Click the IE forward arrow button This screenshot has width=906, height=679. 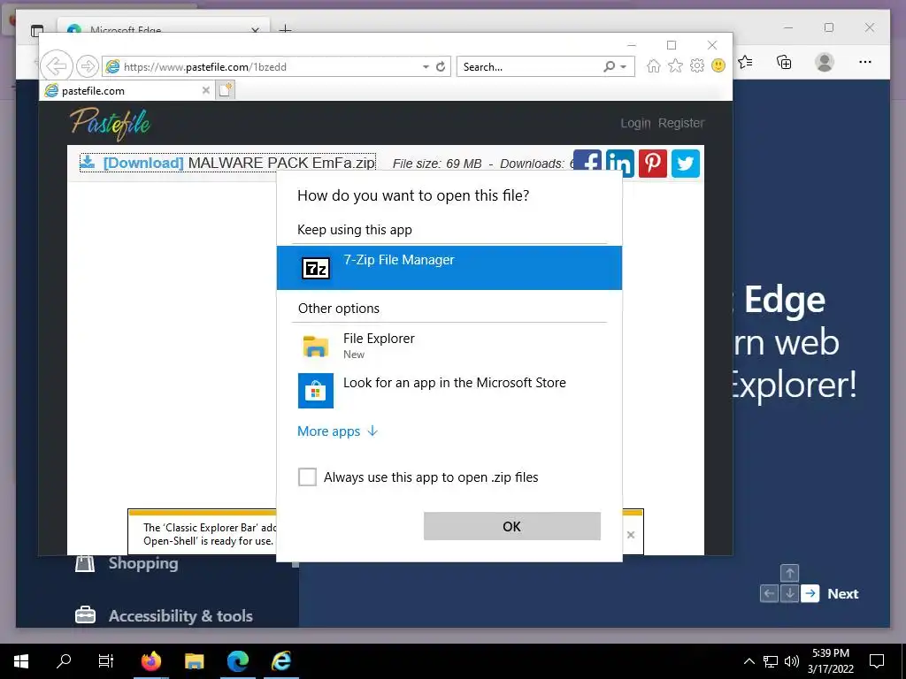(88, 66)
